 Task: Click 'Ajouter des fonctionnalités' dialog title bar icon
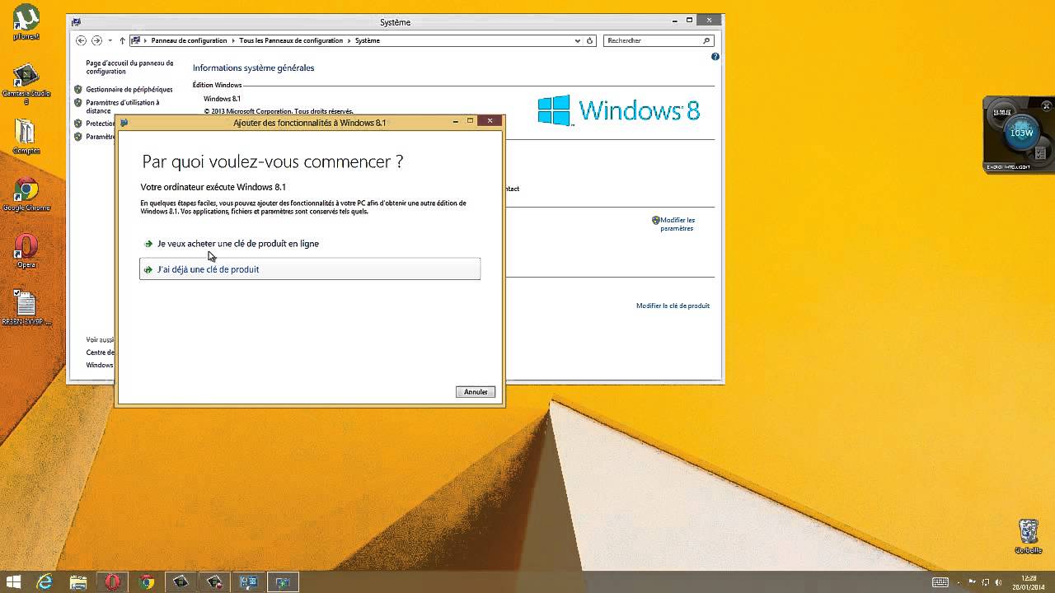pos(124,123)
